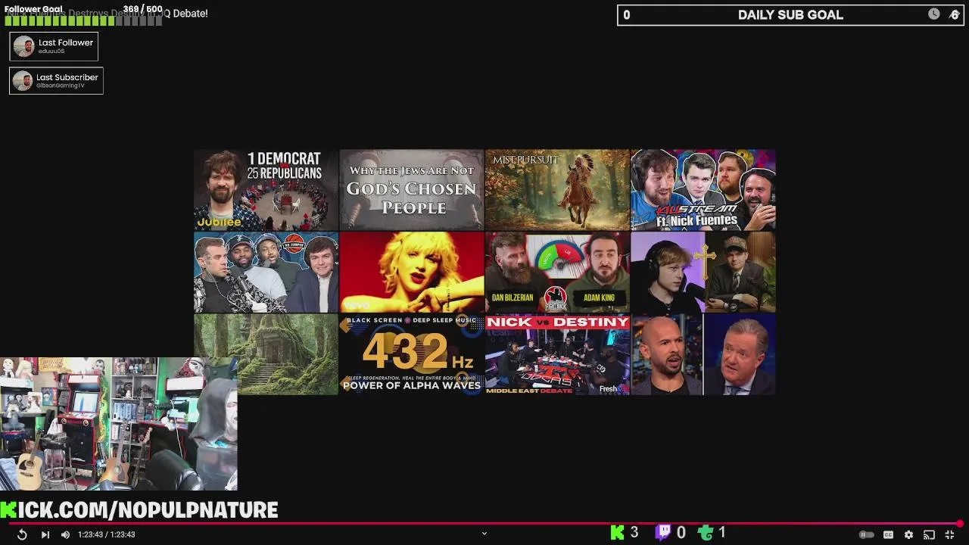
Task: Click the green Rumble viewer count icon
Action: pos(706,533)
